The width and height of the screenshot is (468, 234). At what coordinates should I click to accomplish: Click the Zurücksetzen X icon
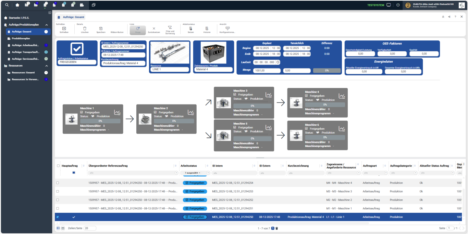click(154, 29)
